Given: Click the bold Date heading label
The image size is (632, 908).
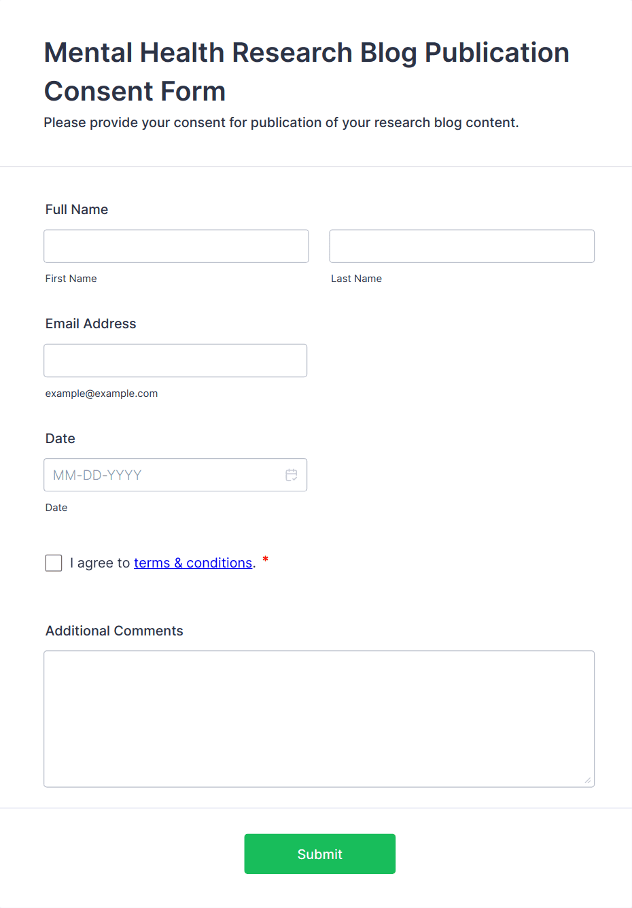Looking at the screenshot, I should click(x=60, y=438).
